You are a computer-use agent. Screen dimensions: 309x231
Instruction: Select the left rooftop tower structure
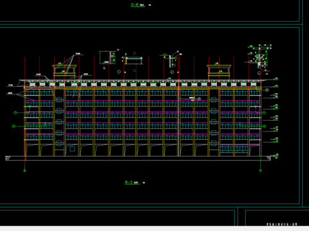point(64,72)
